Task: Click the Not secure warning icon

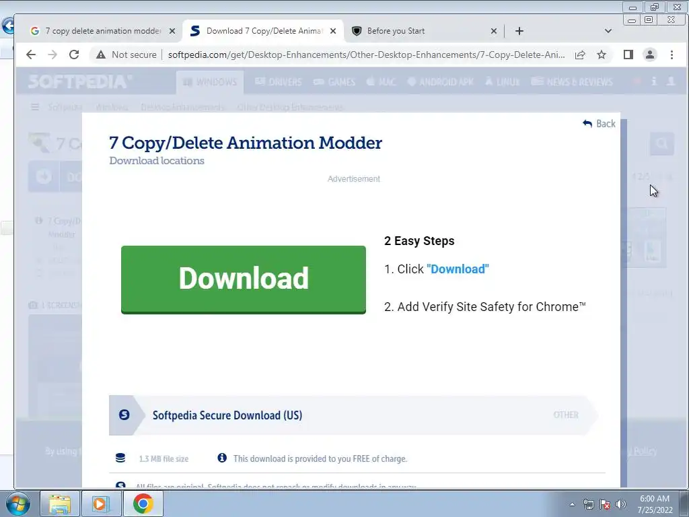Action: tap(101, 55)
